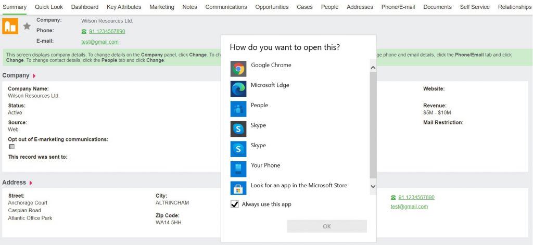Click phone icon beside header phone number
Screen dimensions: 533x245
(x=84, y=32)
